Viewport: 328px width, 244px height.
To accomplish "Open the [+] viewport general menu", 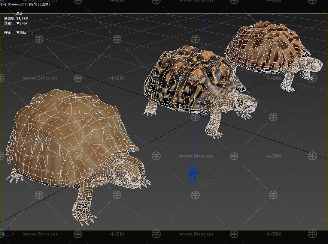I will tap(4, 4).
